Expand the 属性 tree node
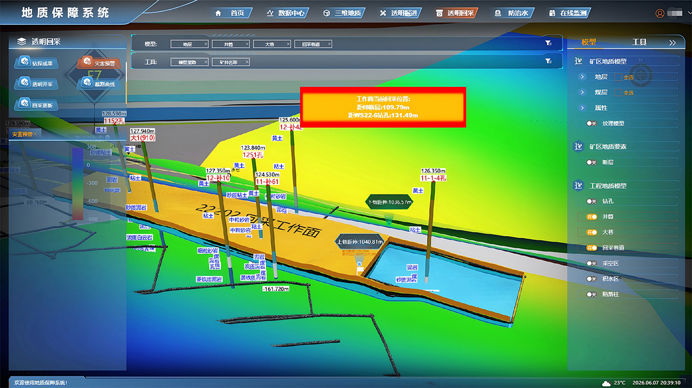692x388 pixels. pos(582,108)
